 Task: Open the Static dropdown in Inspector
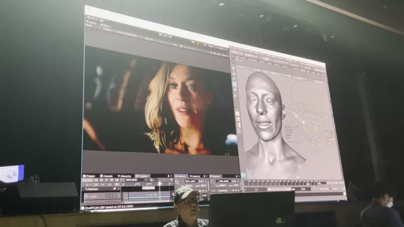point(201,181)
